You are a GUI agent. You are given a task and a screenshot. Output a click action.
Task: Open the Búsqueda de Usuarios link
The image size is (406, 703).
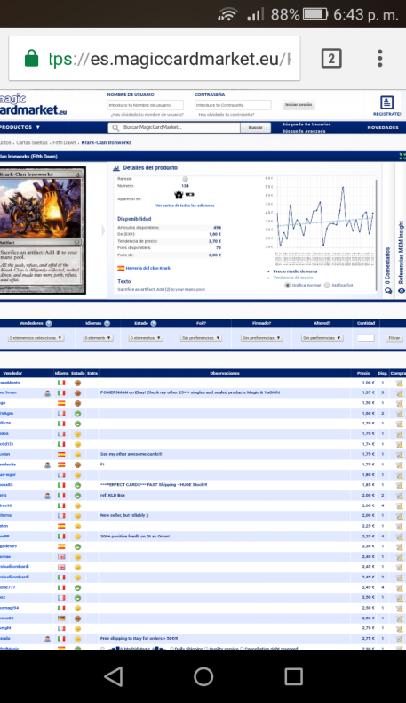click(x=306, y=125)
